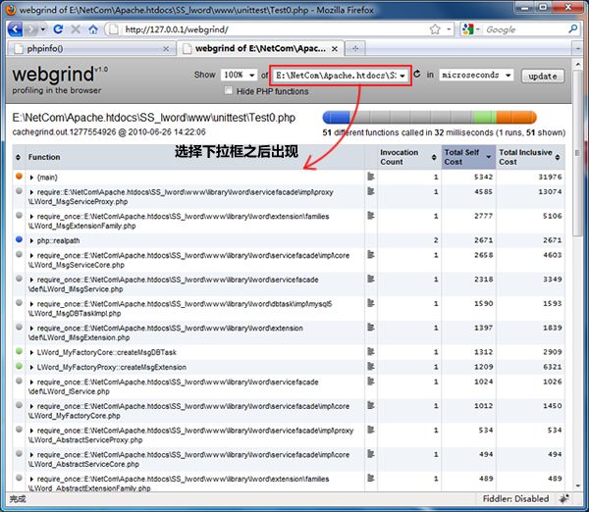Expand the LWord_MyFactoryCore::createMsgDBTask row

coord(31,352)
